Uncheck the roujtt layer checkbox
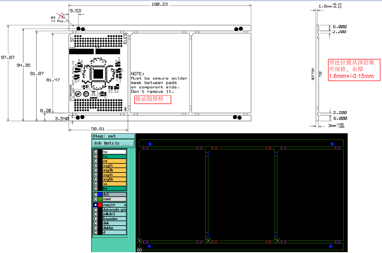382x253 pixels. (95, 205)
